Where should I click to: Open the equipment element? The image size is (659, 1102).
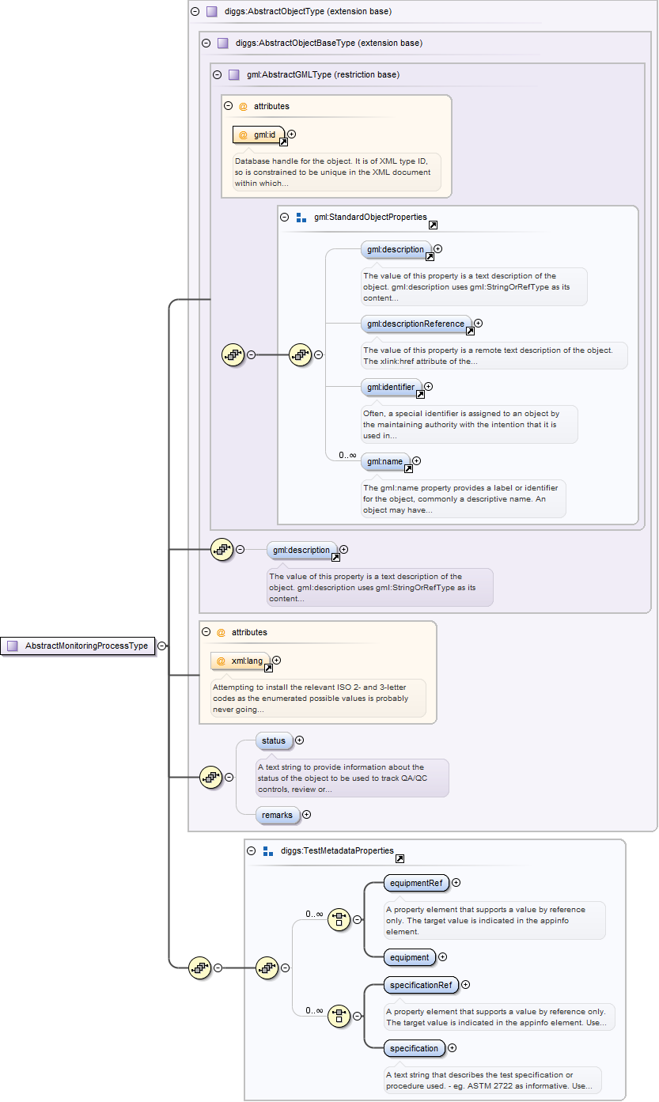click(x=409, y=957)
